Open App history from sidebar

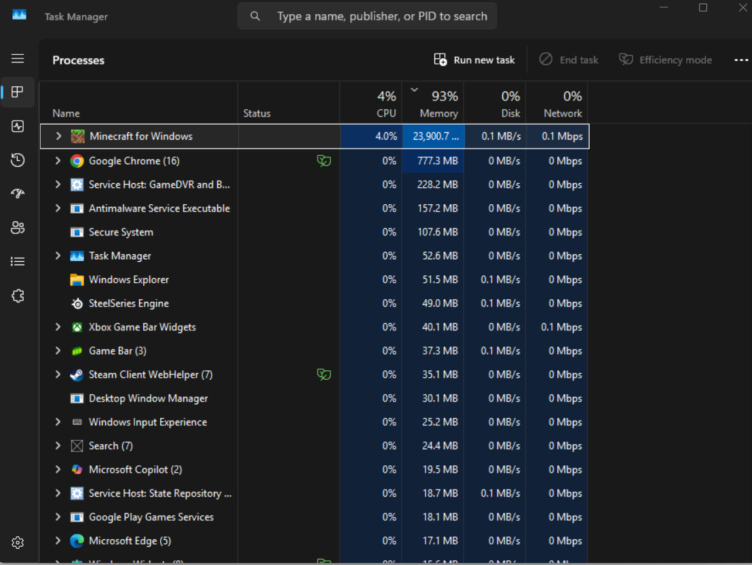18,160
